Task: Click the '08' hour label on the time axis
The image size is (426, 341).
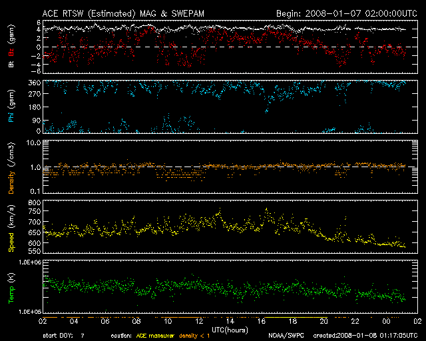Action: click(x=136, y=321)
